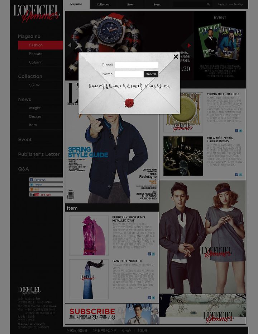Screen dimensions: 258x334
Task: Share Van Cleef article on Twitter
Action: (x=240, y=174)
